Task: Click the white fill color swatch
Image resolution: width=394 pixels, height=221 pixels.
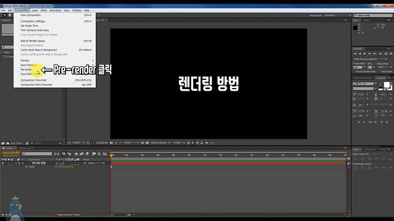Action: [x=386, y=84]
